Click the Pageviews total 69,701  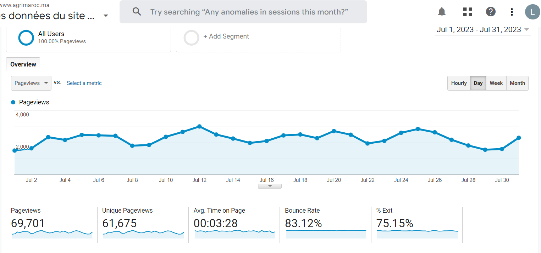pyautogui.click(x=28, y=224)
